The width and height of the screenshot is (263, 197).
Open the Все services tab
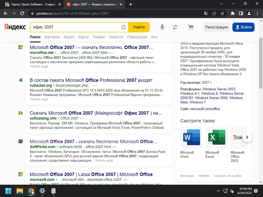(154, 37)
